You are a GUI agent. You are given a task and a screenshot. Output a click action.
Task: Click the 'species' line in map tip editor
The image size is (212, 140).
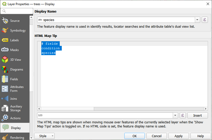pos(48,53)
